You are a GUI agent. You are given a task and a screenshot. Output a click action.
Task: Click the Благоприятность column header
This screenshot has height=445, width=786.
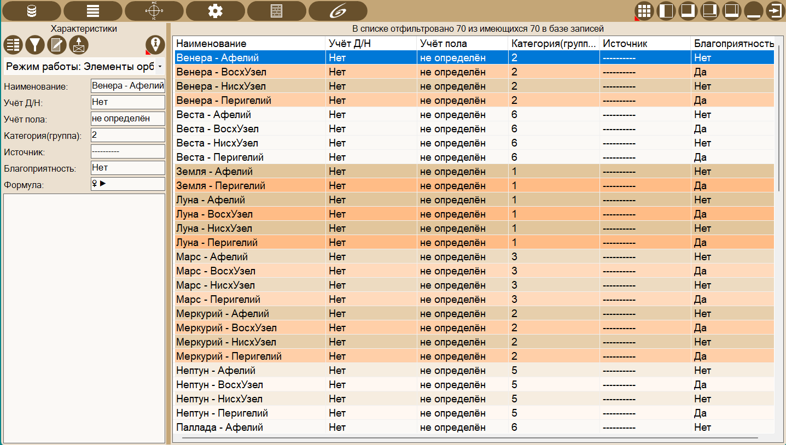733,44
